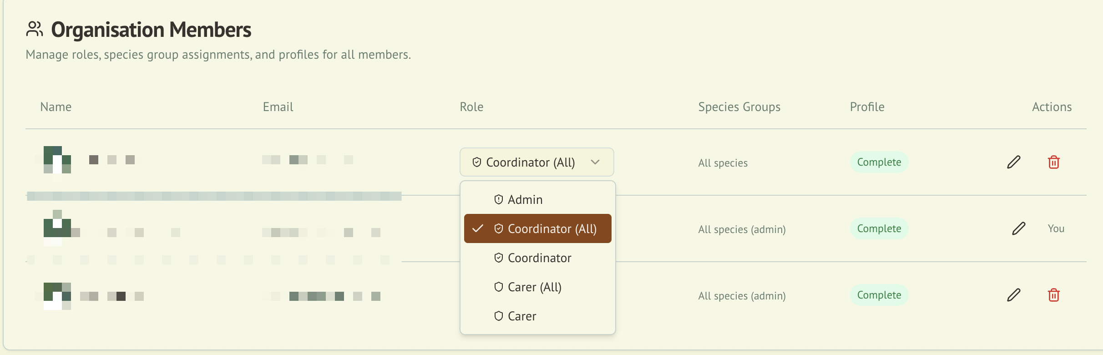The height and width of the screenshot is (355, 1103).
Task: Click the edit pencil in the first member row
Action: tap(1014, 162)
